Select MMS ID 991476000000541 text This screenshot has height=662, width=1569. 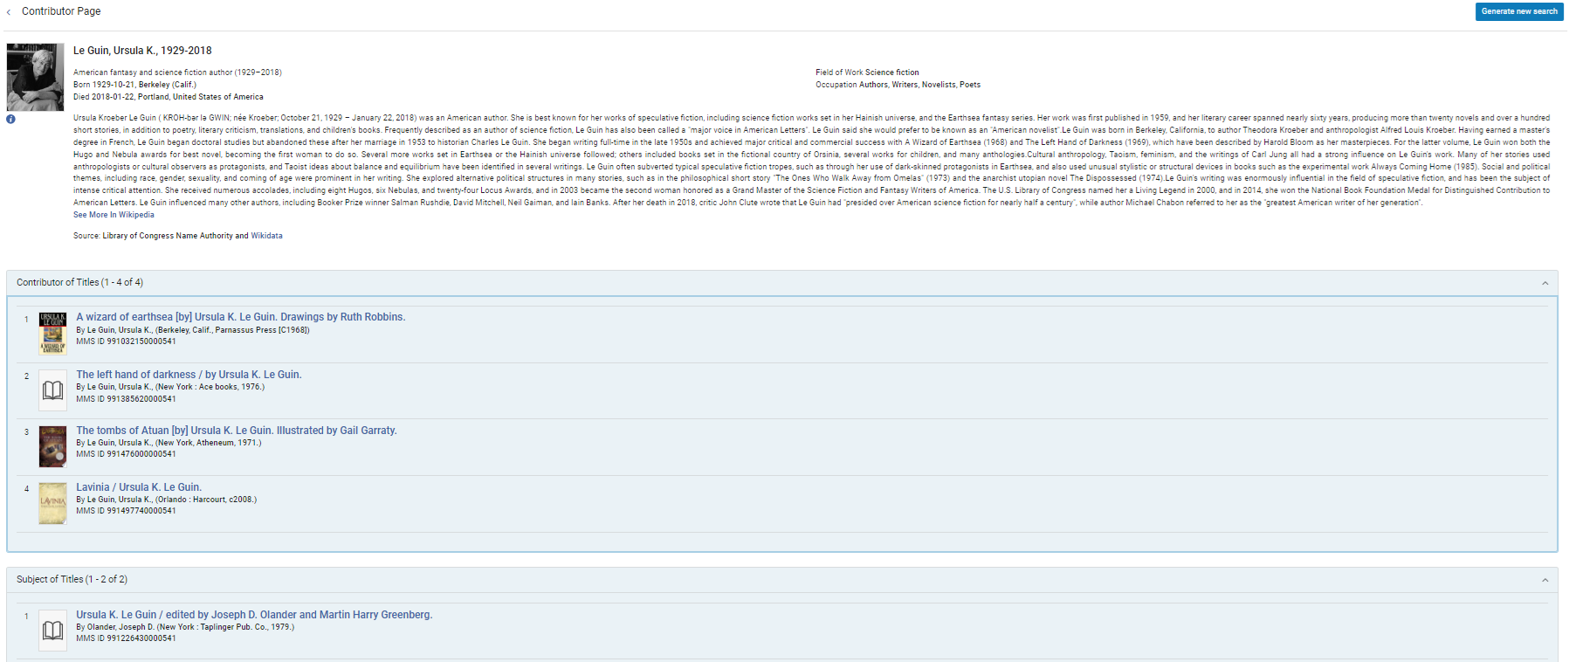click(126, 454)
